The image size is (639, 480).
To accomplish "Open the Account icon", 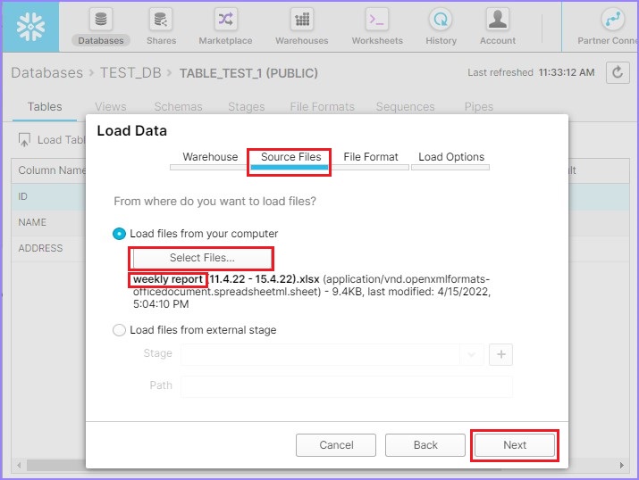I will (497, 19).
